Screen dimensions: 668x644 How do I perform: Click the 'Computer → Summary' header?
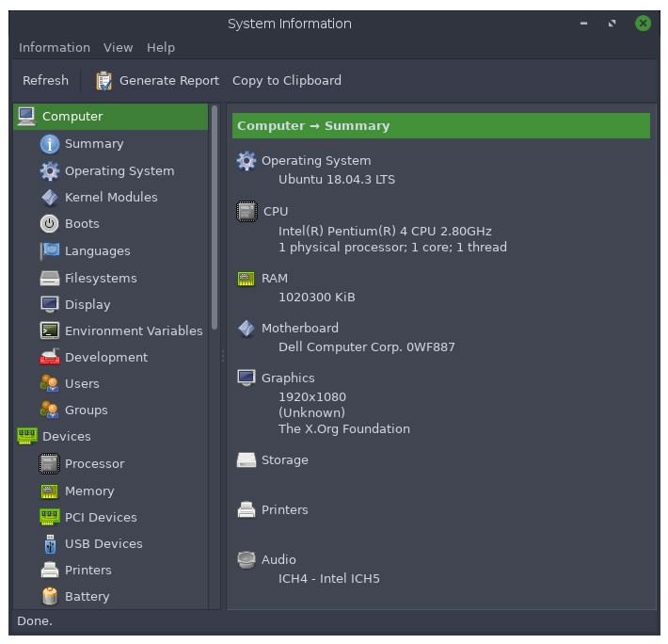(441, 126)
